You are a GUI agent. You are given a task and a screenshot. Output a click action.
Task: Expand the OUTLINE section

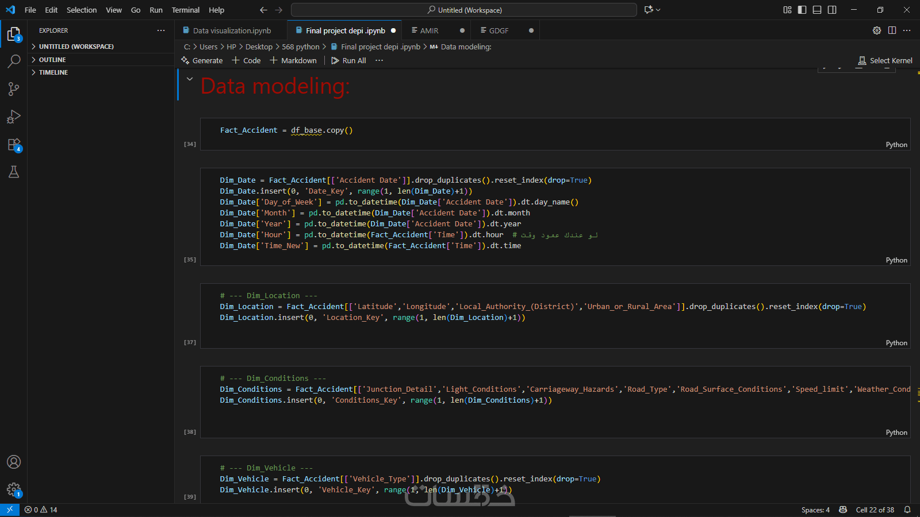[52, 60]
